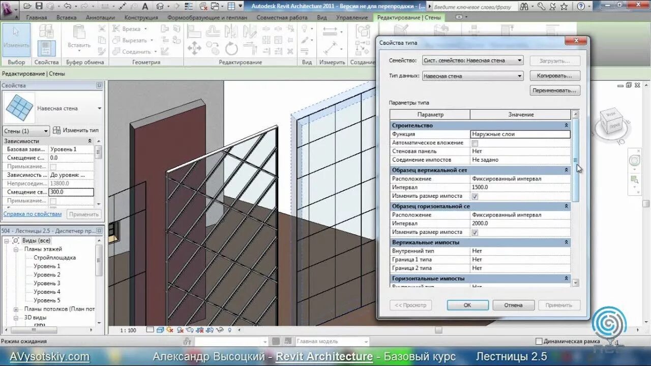Click the Visual style cube icon in view control bar
The width and height of the screenshot is (651, 366).
pyautogui.click(x=160, y=330)
